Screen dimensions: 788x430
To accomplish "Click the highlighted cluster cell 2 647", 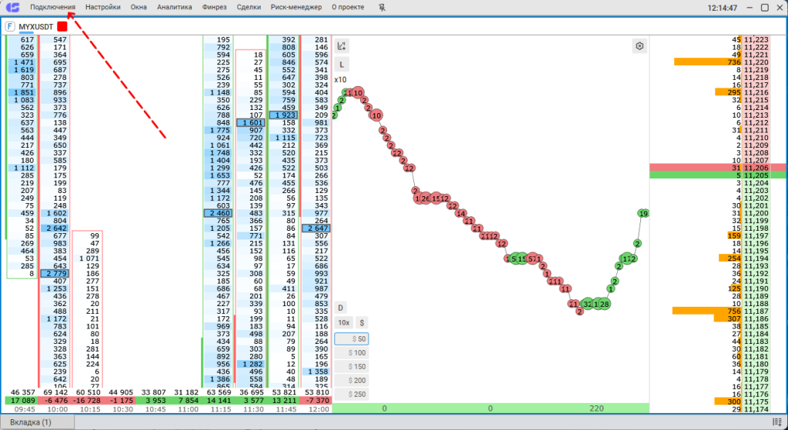I will point(316,228).
